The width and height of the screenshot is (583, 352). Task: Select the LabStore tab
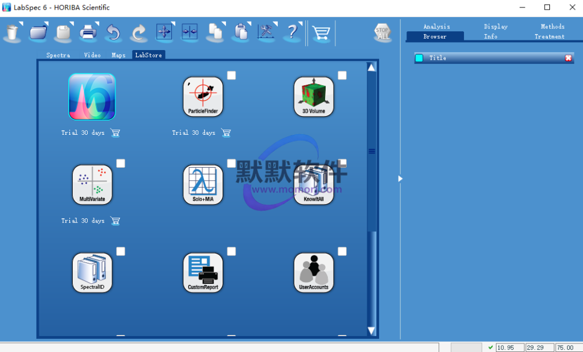pyautogui.click(x=149, y=55)
